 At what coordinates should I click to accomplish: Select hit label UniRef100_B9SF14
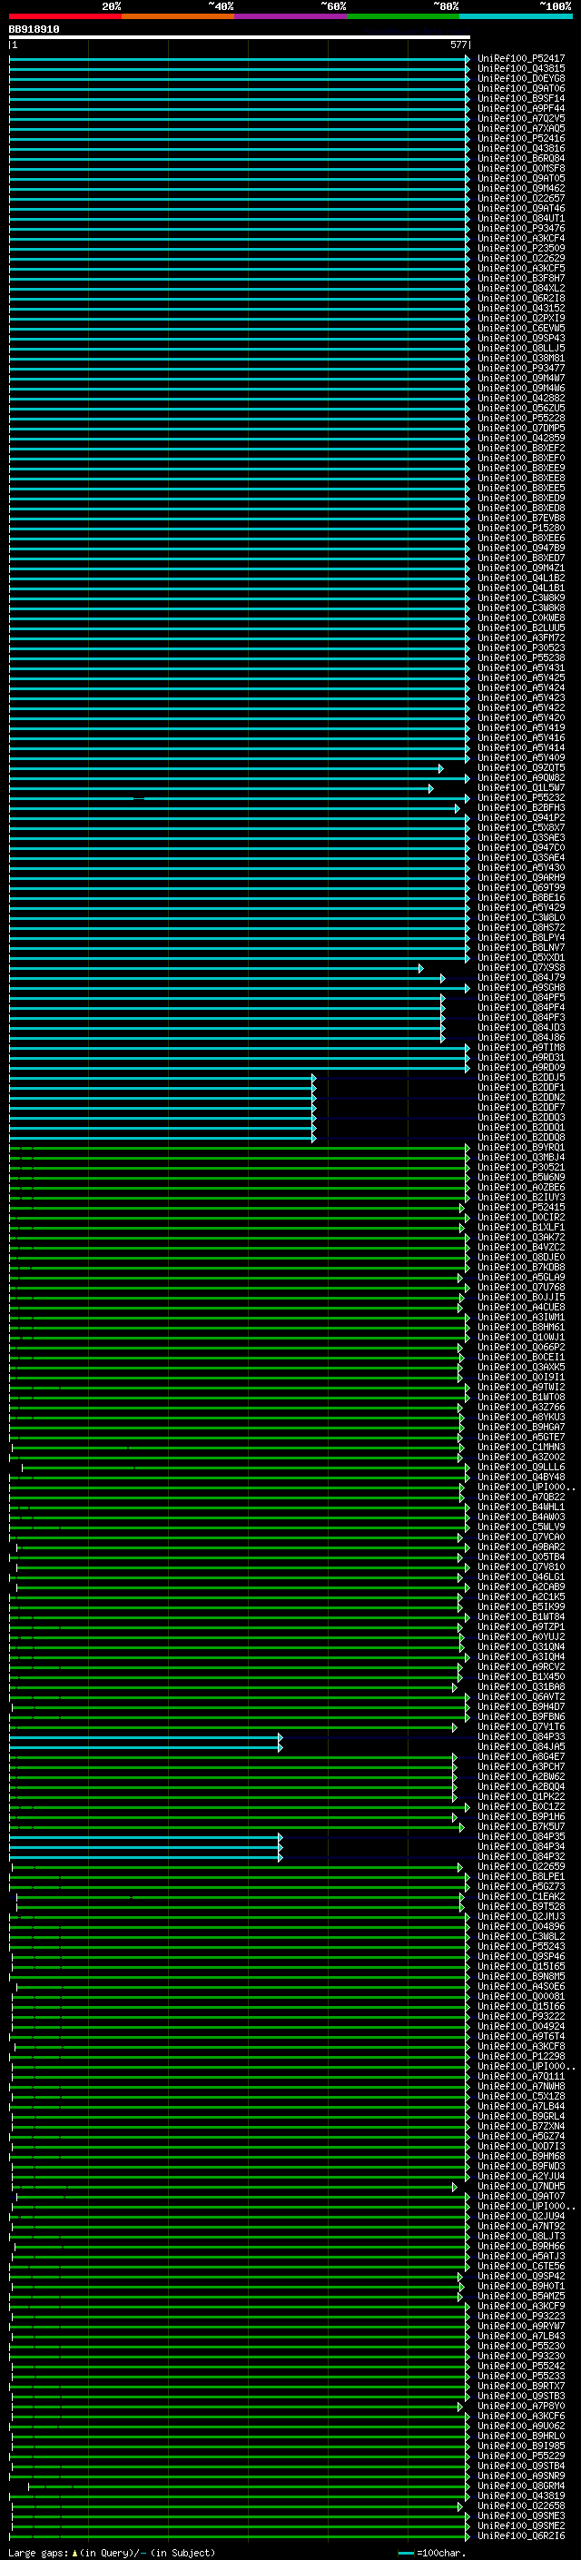point(520,98)
